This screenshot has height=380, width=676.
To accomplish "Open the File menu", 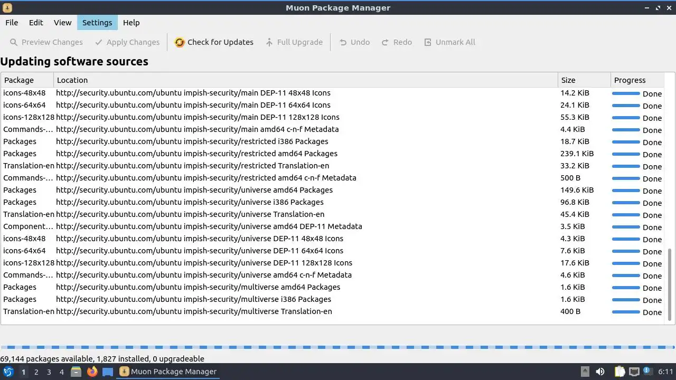I will tap(12, 23).
